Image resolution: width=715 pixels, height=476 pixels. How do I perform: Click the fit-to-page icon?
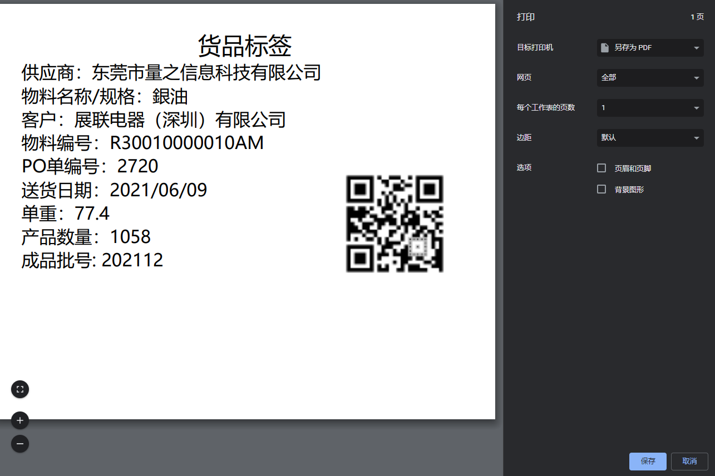pyautogui.click(x=20, y=389)
